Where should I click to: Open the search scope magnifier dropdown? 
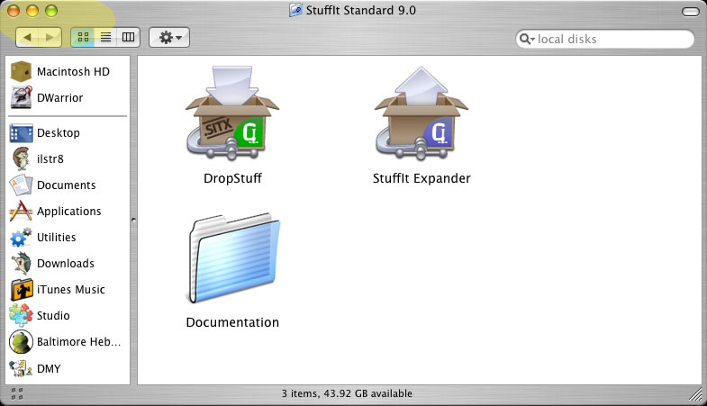tap(527, 40)
